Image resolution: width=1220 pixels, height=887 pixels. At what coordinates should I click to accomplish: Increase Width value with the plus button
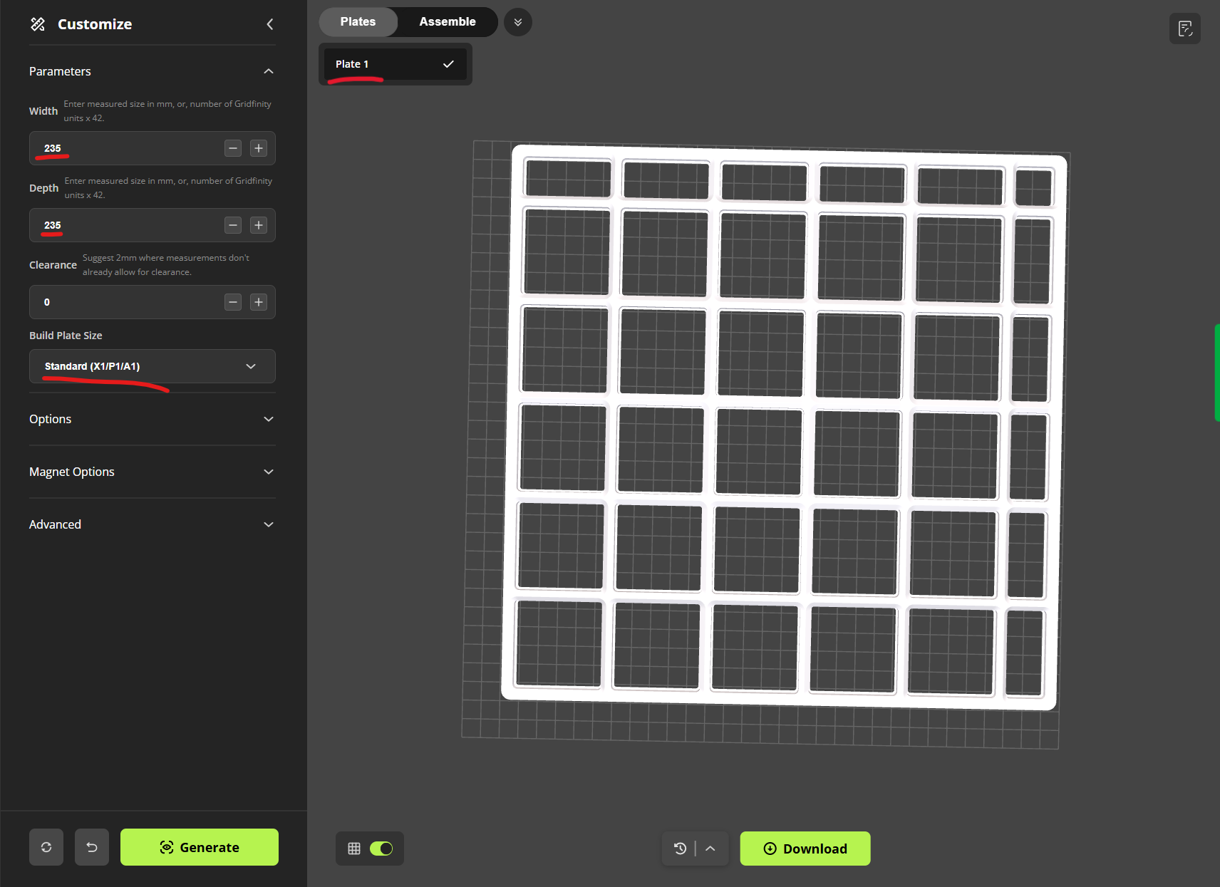[259, 148]
